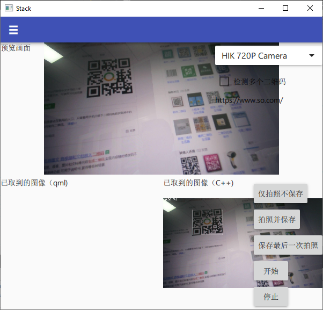Image resolution: width=323 pixels, height=310 pixels.
Task: Minimize the Stack window
Action: [x=261, y=8]
